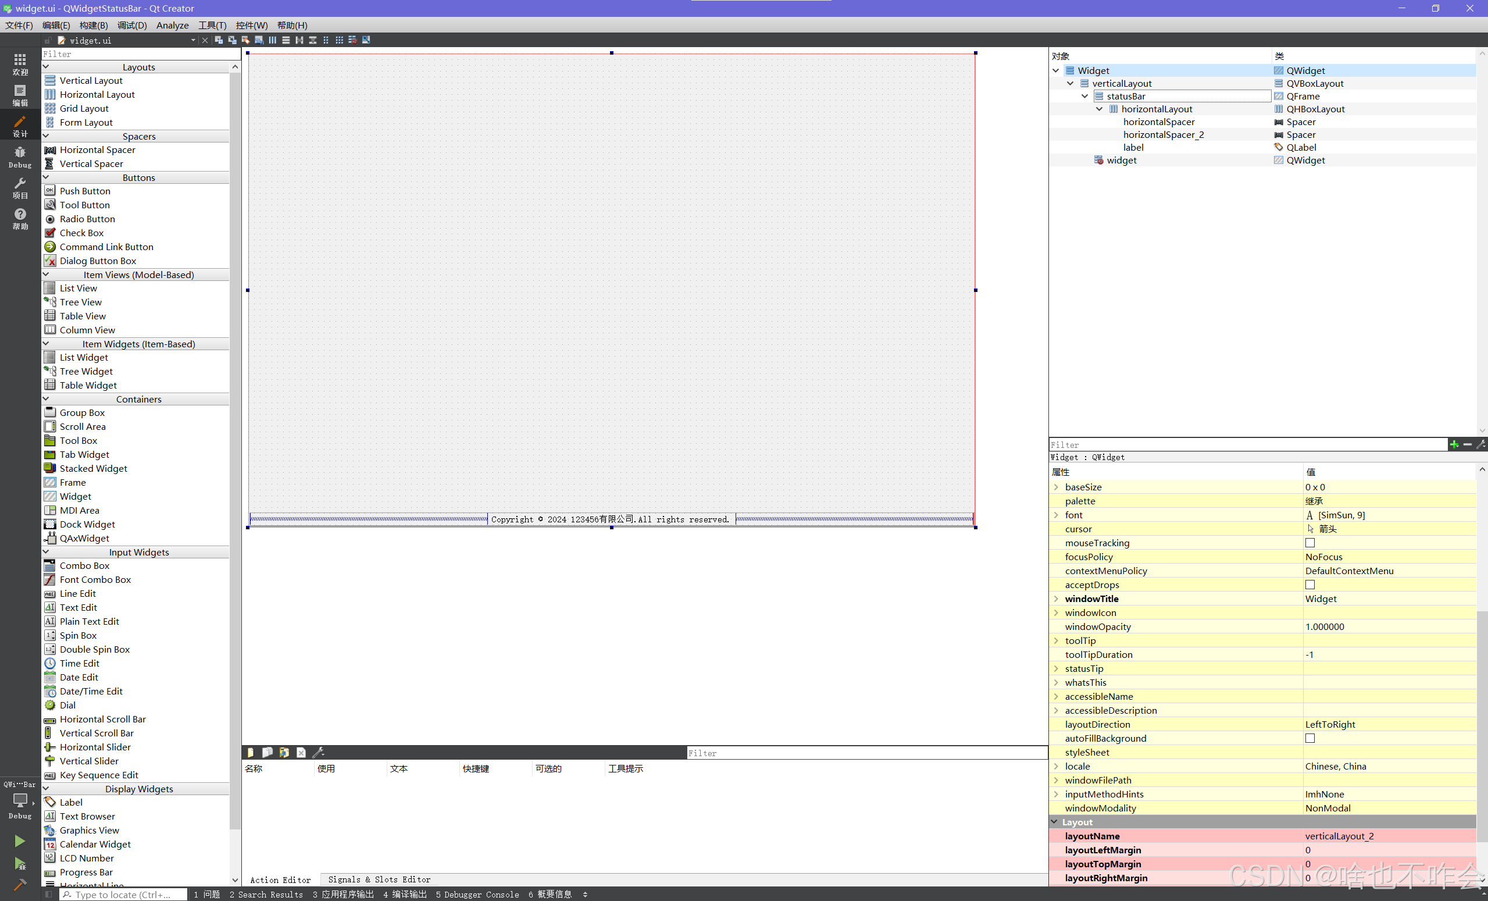Apply Lay Out Horizontally toolbar icon
The image size is (1488, 901).
pos(272,40)
